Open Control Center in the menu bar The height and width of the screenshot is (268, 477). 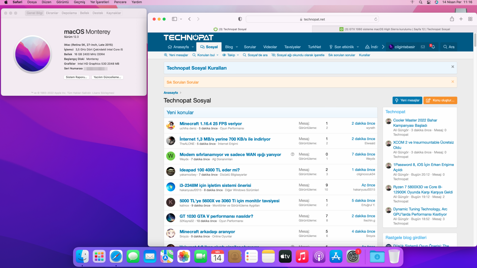click(429, 2)
